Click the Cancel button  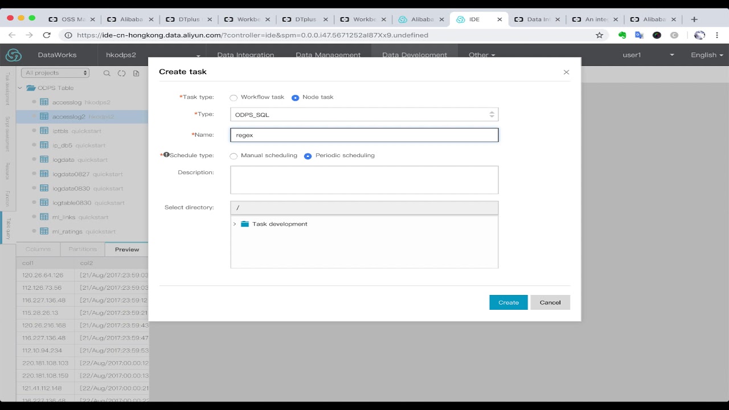[x=550, y=302]
